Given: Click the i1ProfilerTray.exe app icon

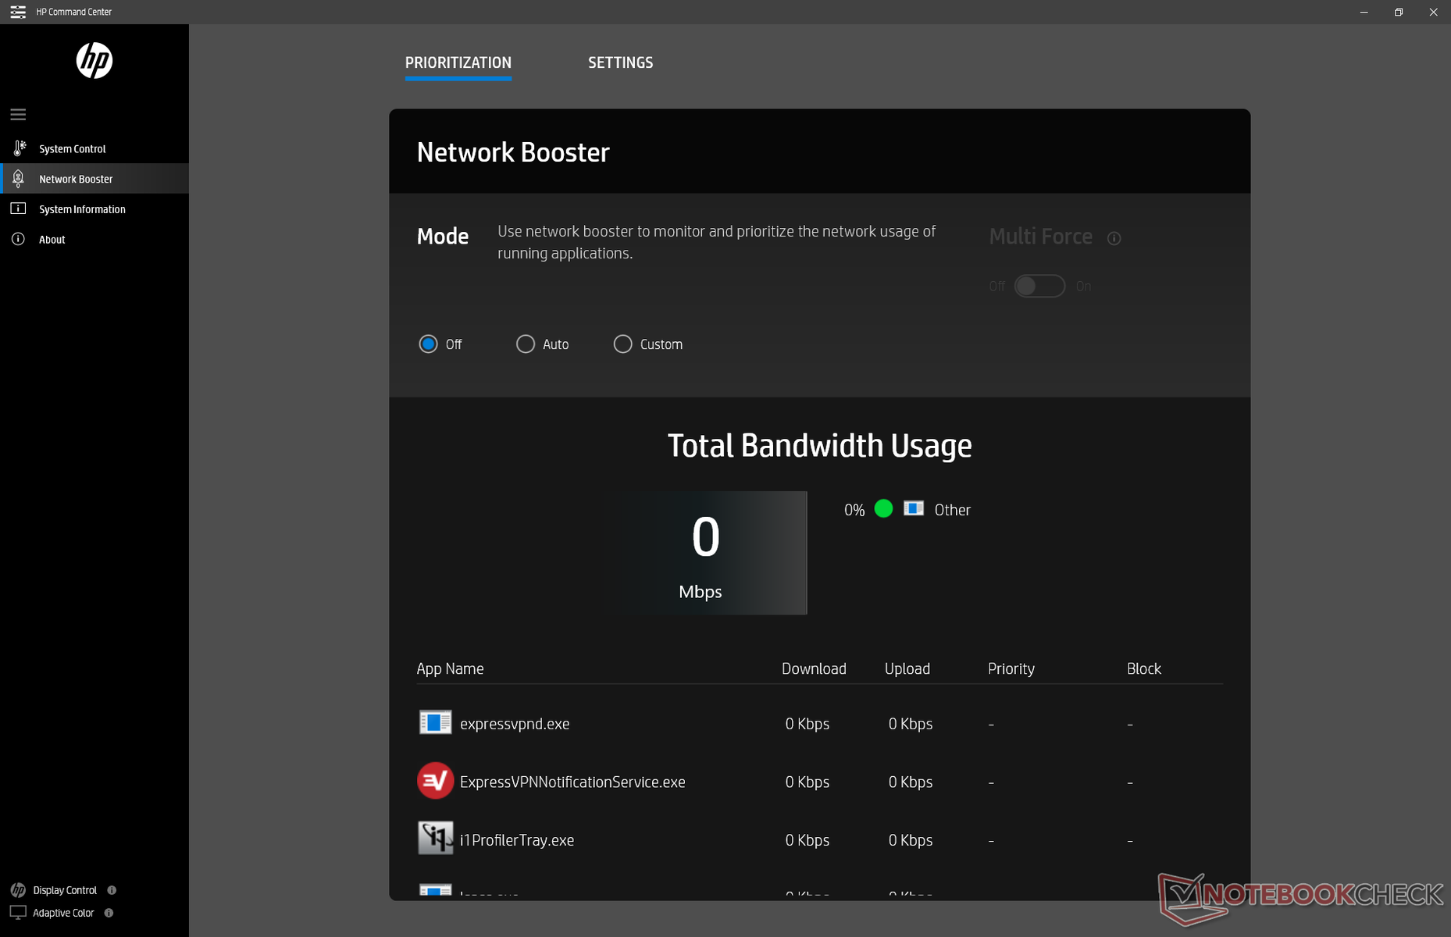Looking at the screenshot, I should coord(435,839).
